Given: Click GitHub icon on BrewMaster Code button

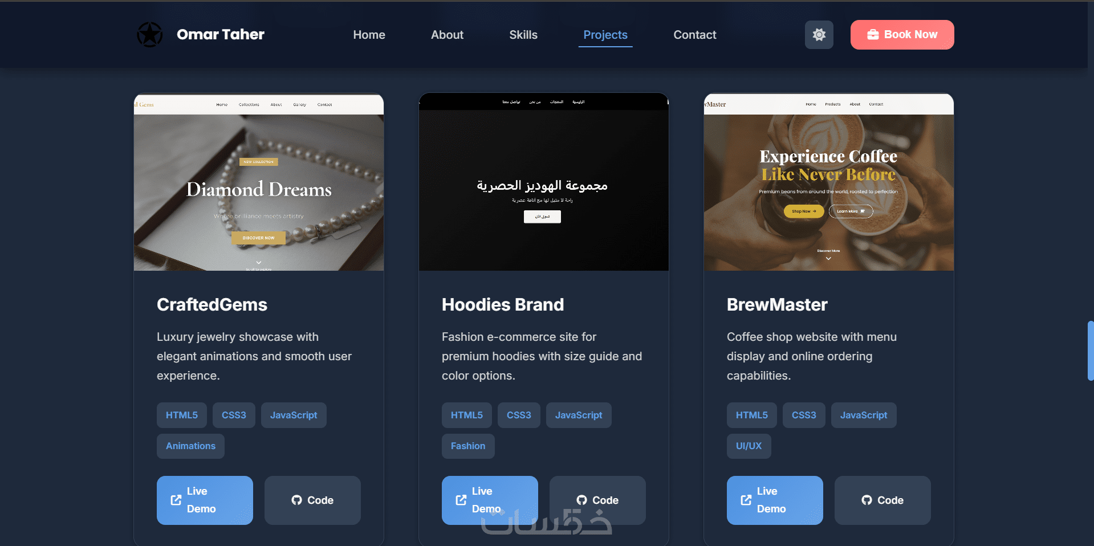Looking at the screenshot, I should pyautogui.click(x=867, y=500).
